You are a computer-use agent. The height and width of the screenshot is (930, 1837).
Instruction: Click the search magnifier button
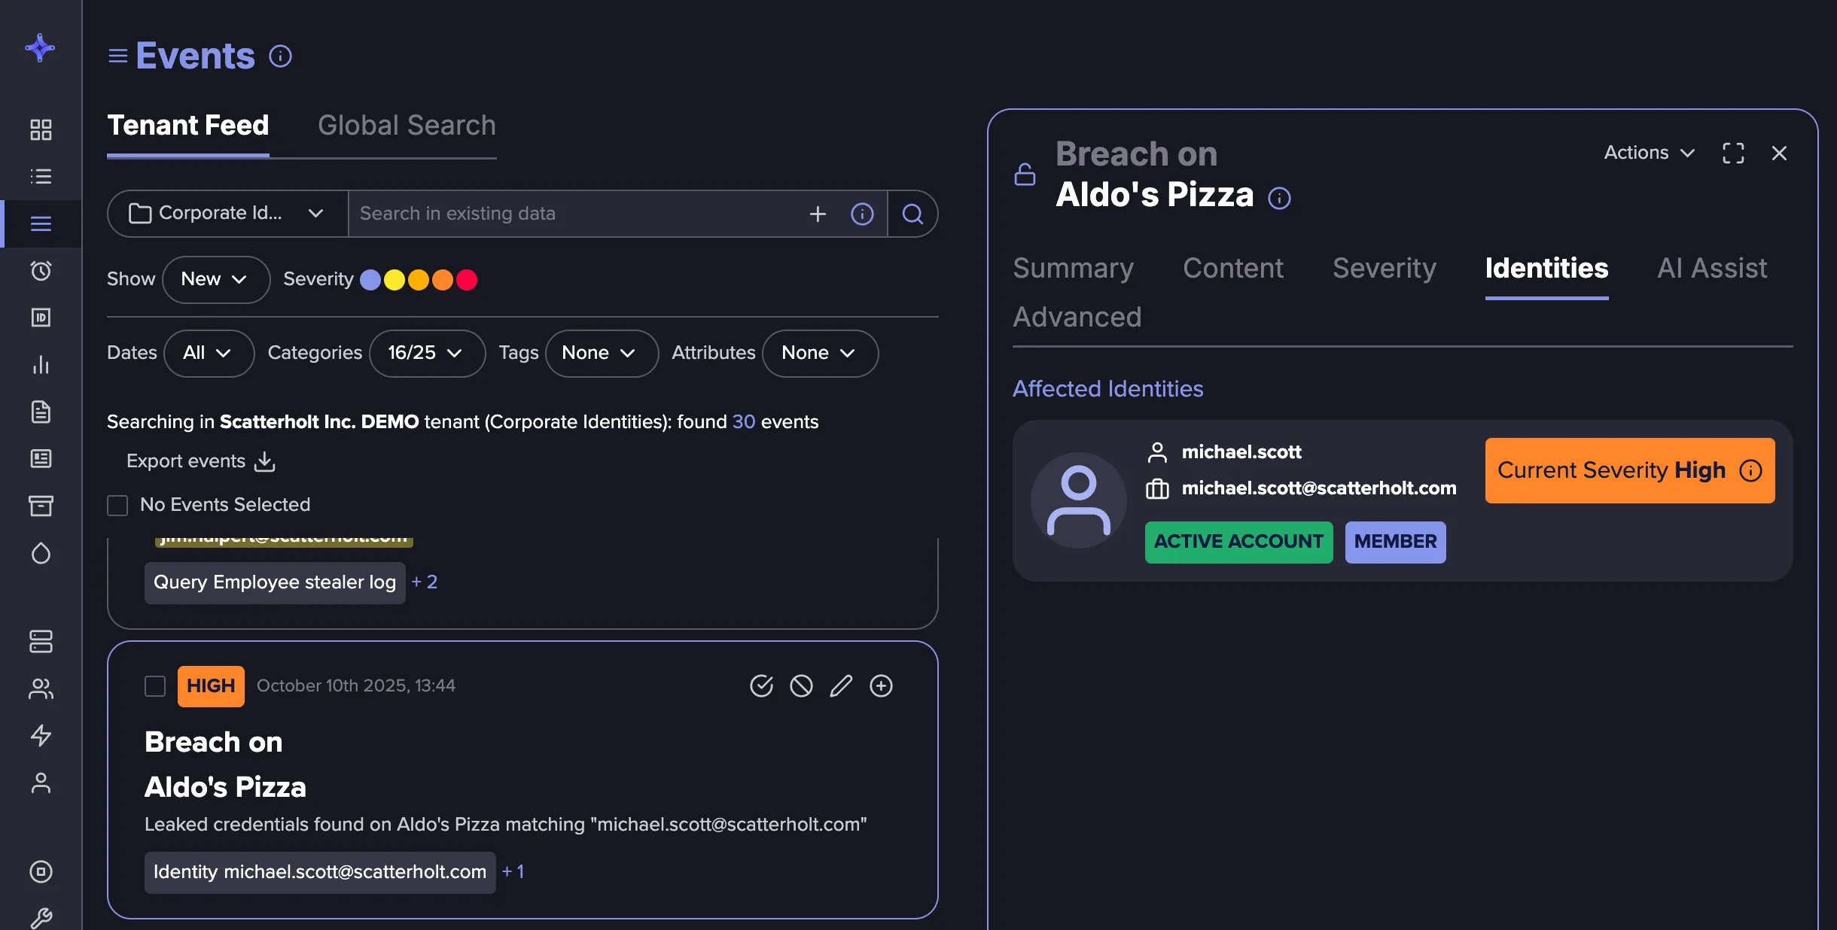point(912,214)
